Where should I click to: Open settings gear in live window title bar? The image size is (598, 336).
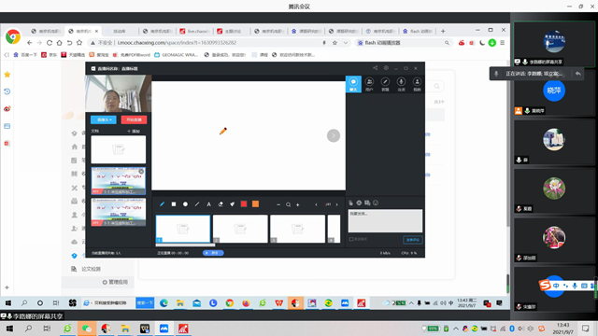click(386, 68)
